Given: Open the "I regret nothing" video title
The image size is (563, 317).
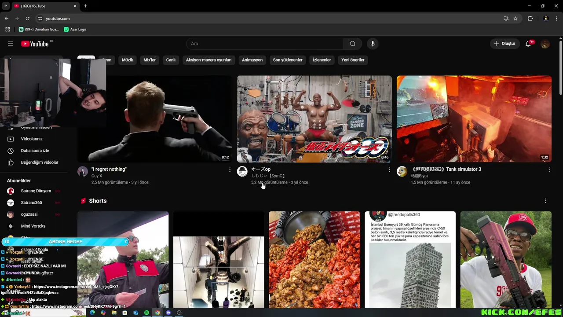Looking at the screenshot, I should click(x=109, y=169).
